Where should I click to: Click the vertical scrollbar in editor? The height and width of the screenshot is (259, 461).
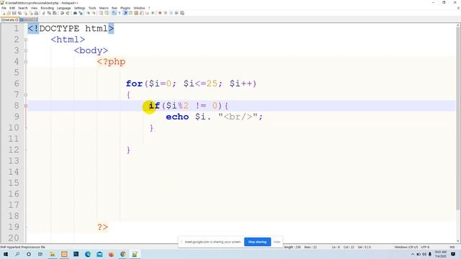tap(458, 119)
